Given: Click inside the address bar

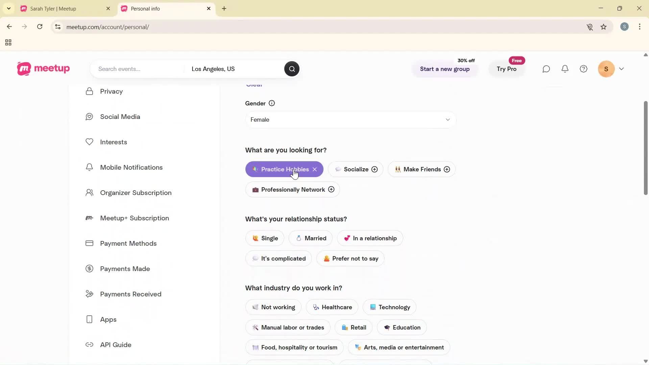Looking at the screenshot, I should tap(203, 27).
